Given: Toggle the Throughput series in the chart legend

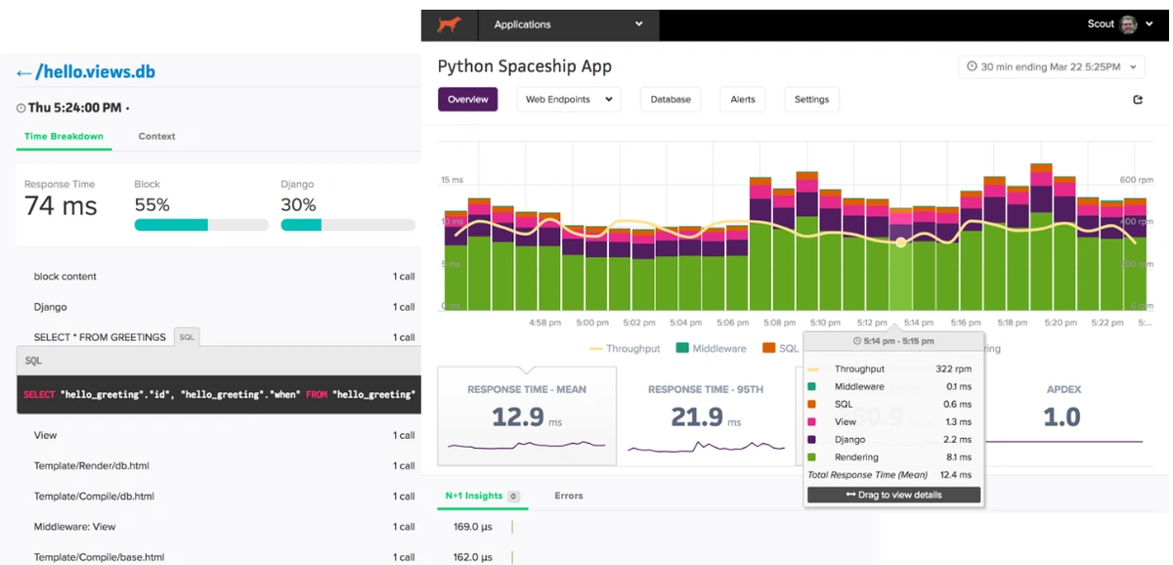Looking at the screenshot, I should [x=625, y=349].
